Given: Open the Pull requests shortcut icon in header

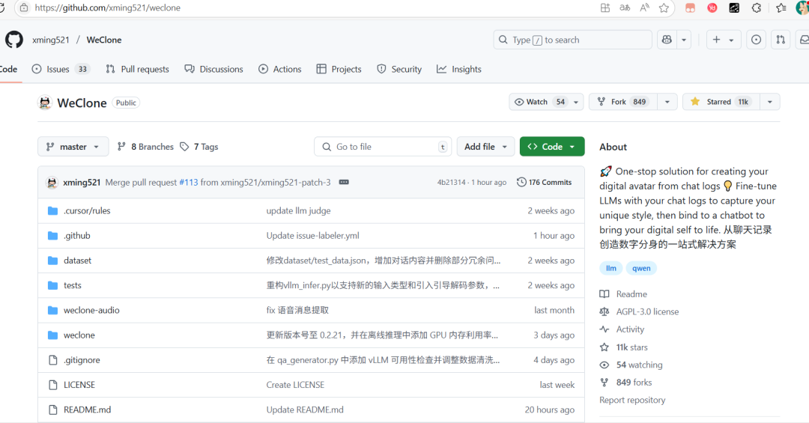Looking at the screenshot, I should (x=781, y=40).
